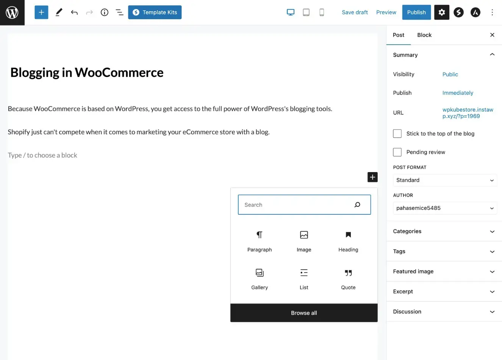Viewport: 502px width, 360px height.
Task: Click the Publish button
Action: point(416,12)
